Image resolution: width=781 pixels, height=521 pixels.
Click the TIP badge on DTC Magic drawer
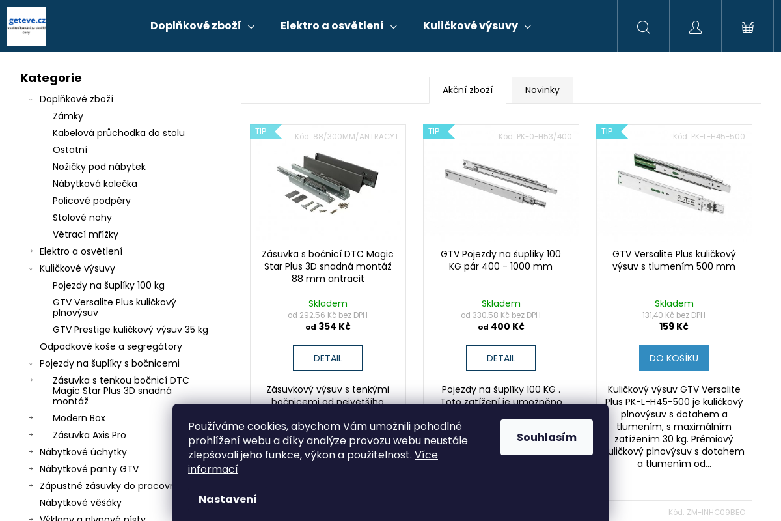[262, 132]
